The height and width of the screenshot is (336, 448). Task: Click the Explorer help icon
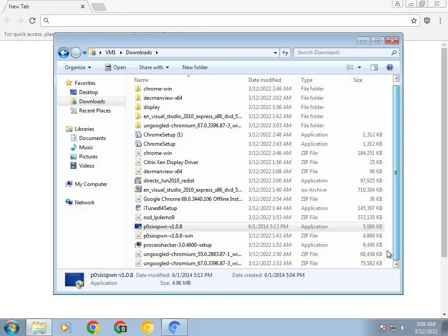(x=390, y=67)
